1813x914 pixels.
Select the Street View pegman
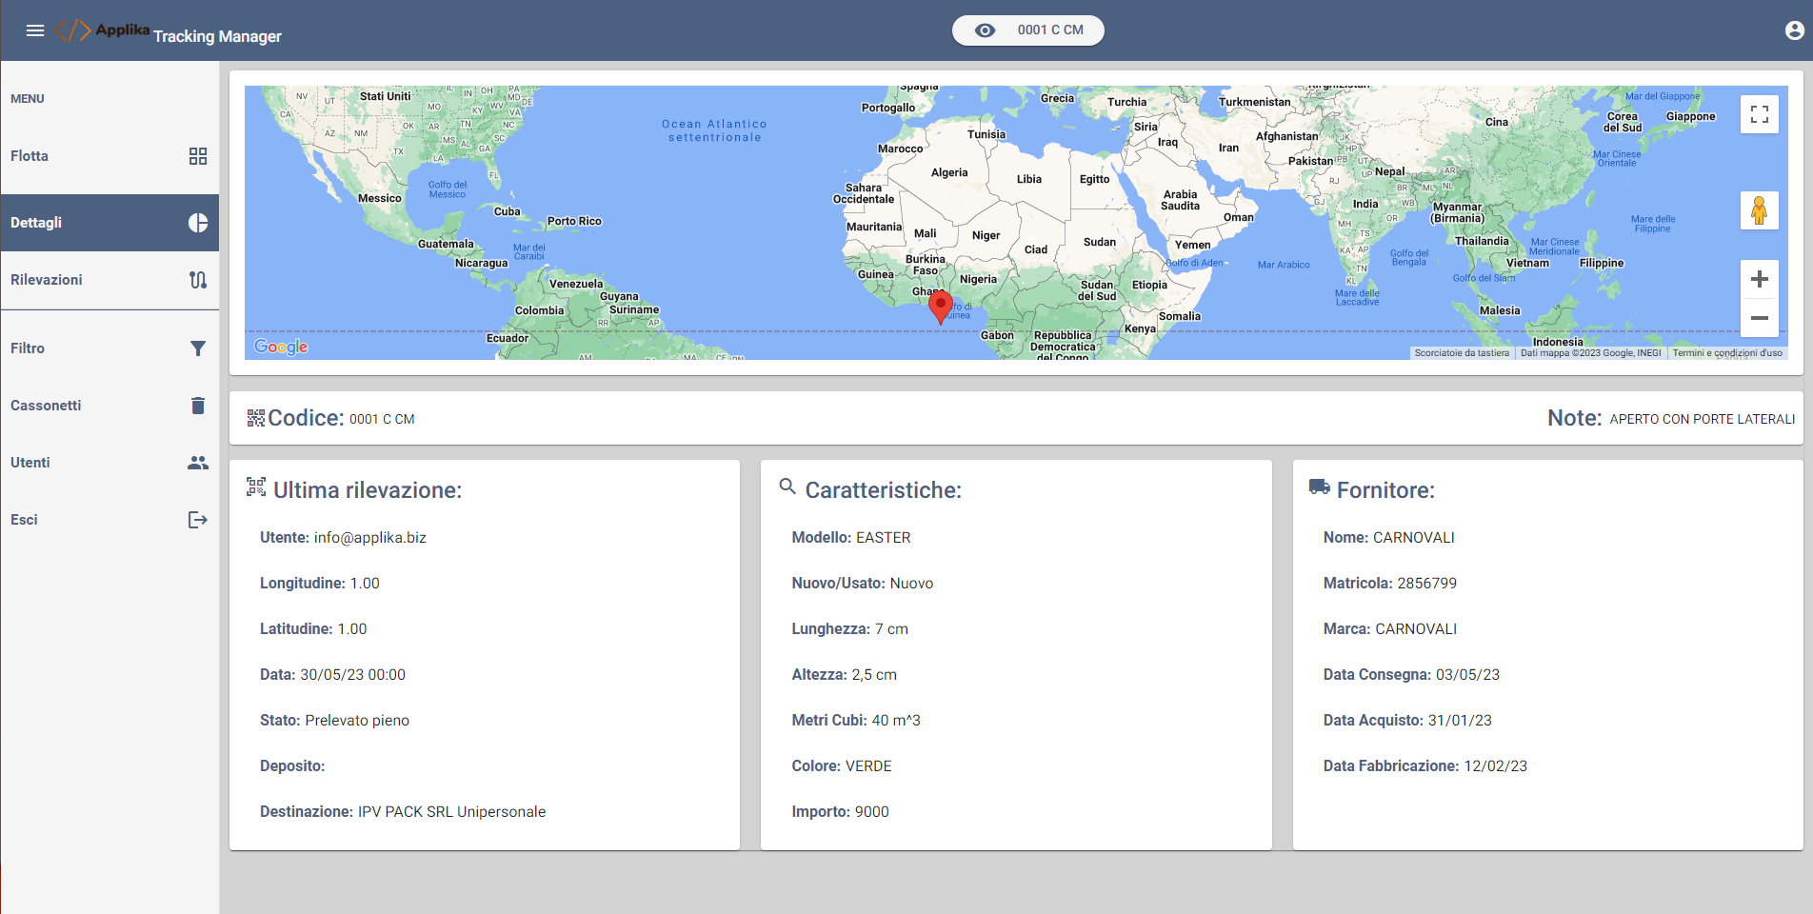(x=1759, y=210)
